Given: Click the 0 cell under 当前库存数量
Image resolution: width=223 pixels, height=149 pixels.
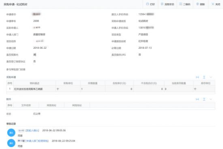Looking at the screenshot, I should click(x=179, y=89).
